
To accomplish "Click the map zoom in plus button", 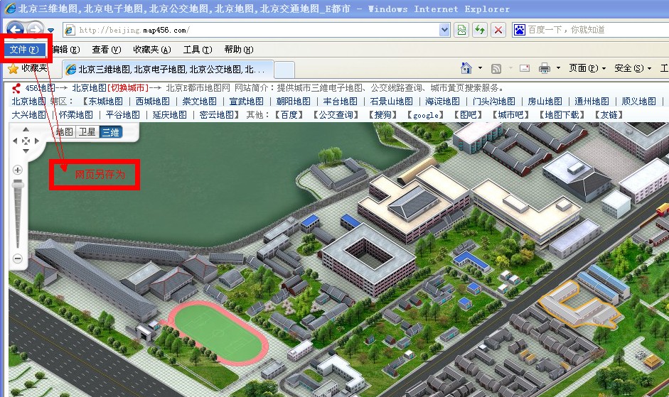I will click(x=18, y=170).
